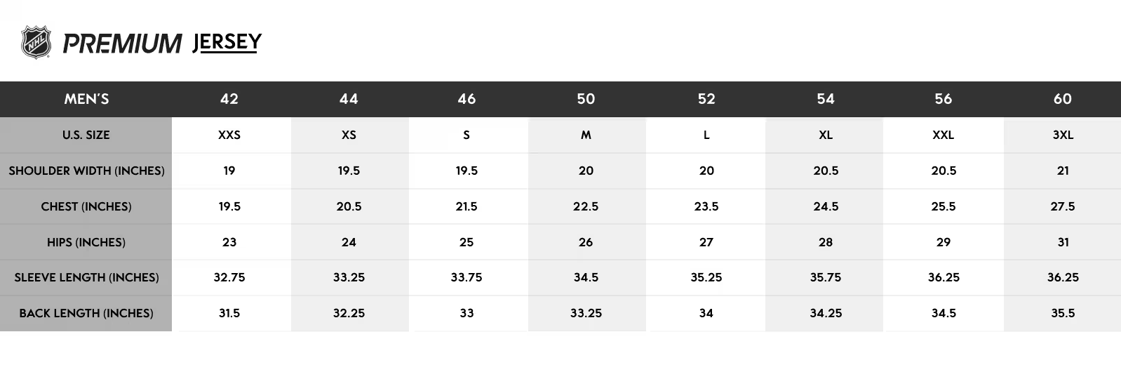This screenshot has width=1121, height=365.
Task: Click the 35.5 back length cell
Action: 1063,313
